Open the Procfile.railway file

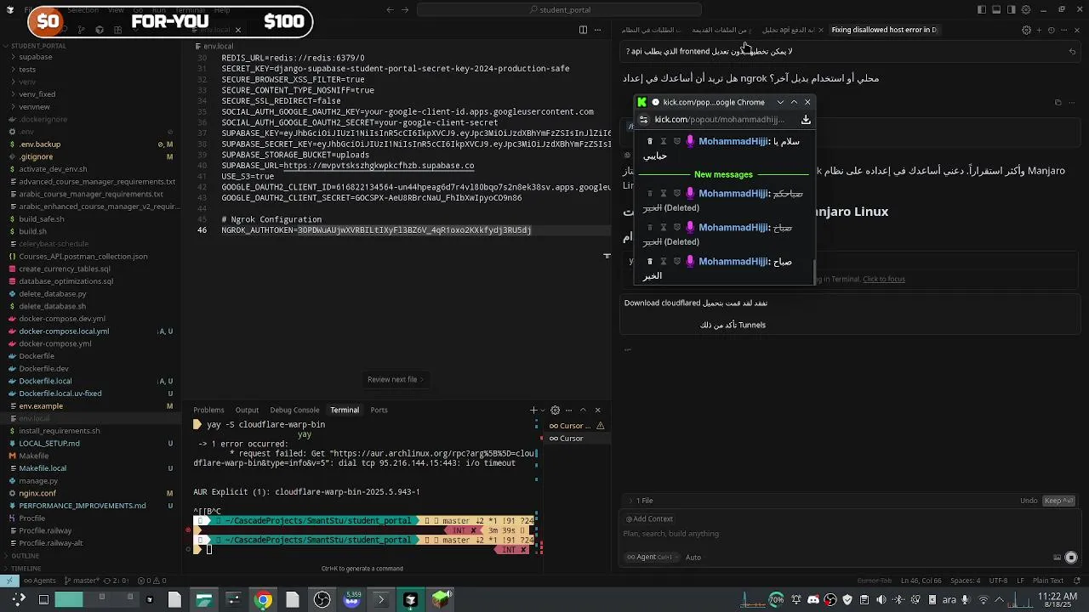click(45, 530)
